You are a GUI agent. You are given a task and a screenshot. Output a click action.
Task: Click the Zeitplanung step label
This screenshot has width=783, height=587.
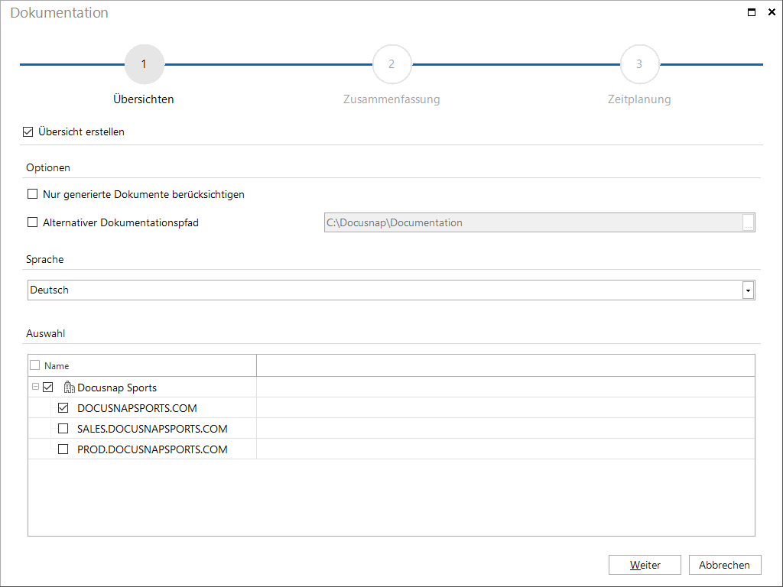[639, 99]
